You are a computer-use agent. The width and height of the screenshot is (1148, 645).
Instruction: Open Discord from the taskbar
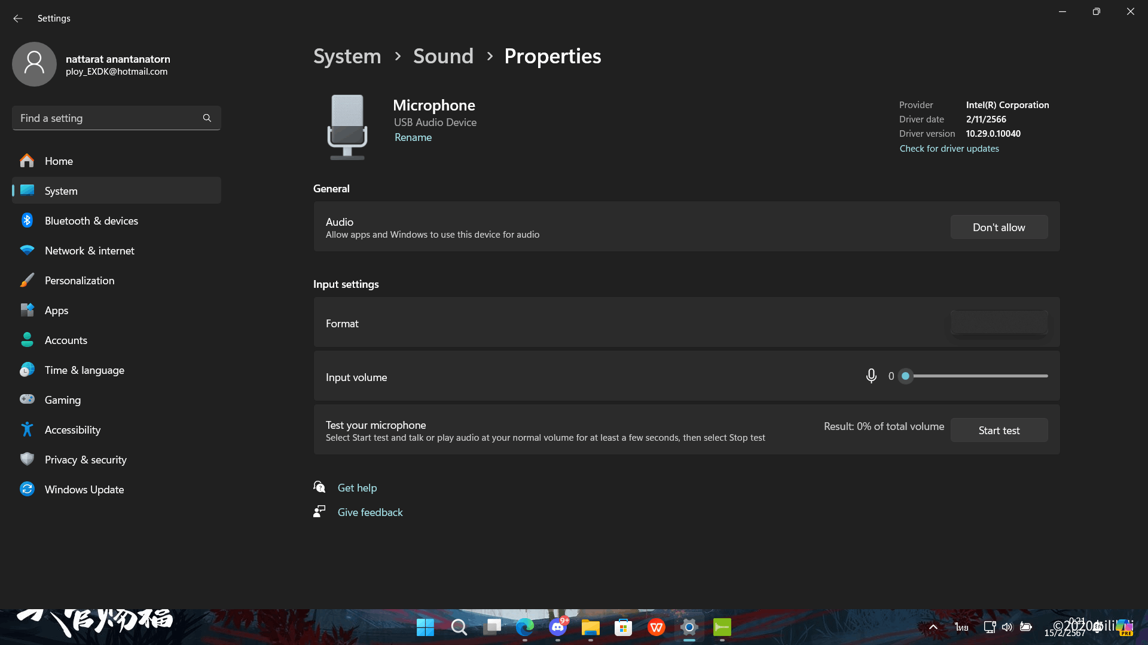558,627
